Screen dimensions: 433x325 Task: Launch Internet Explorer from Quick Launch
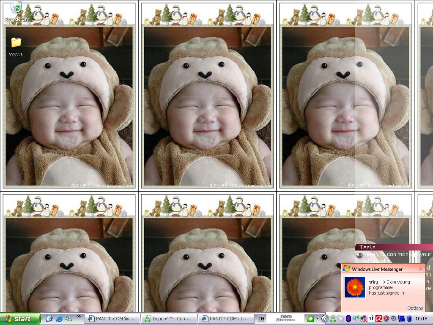click(59, 319)
